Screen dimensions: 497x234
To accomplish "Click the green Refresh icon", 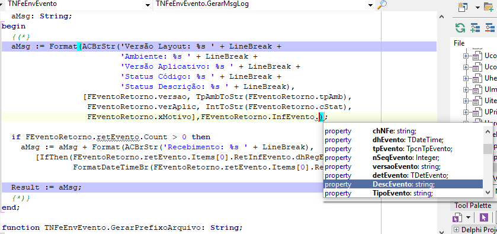I will (x=460, y=28).
